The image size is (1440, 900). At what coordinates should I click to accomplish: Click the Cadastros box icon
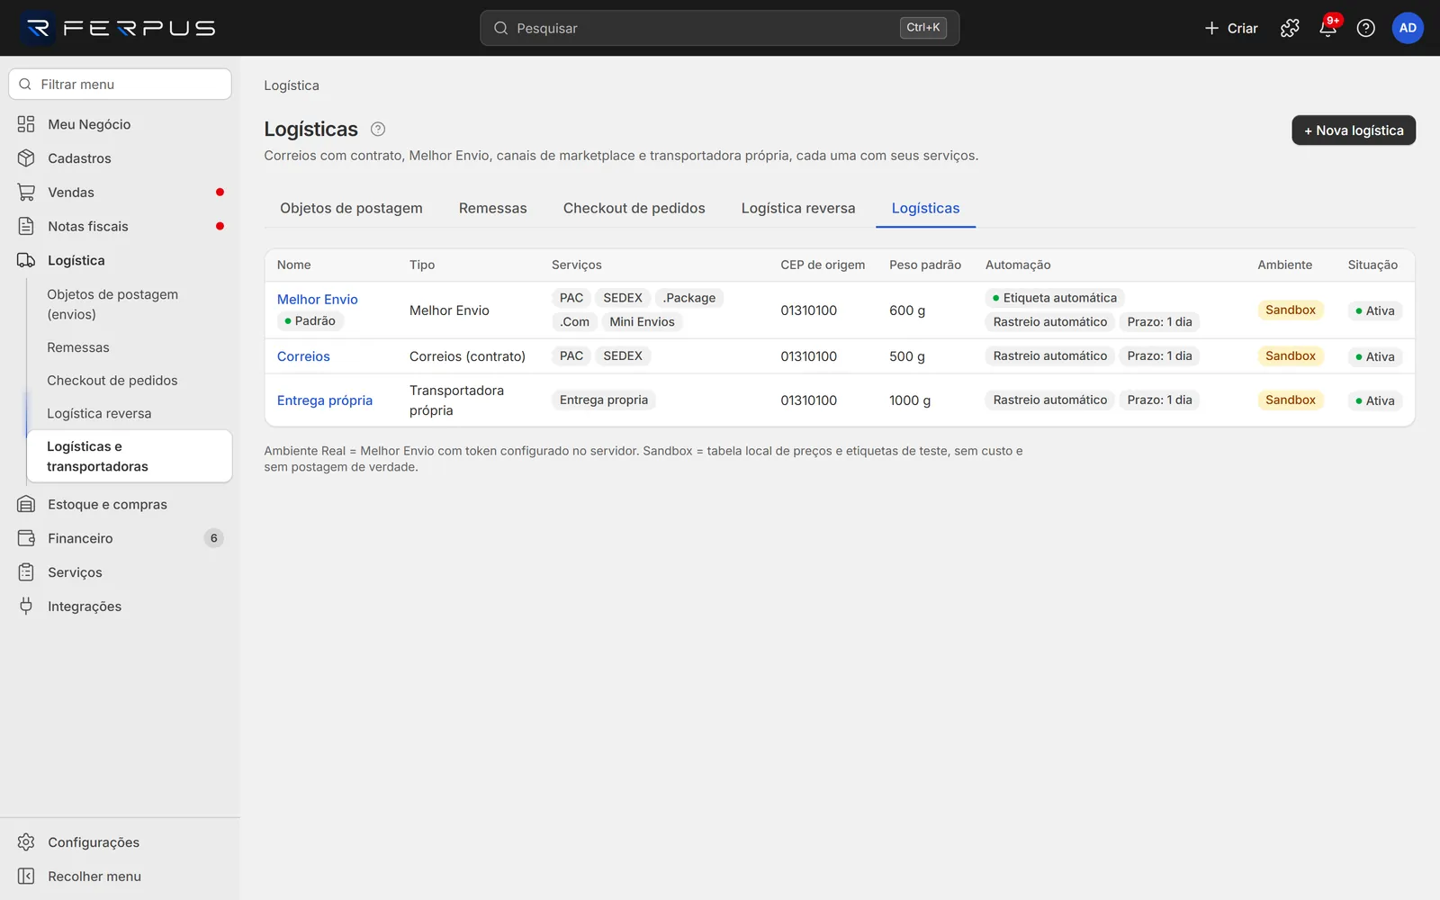coord(26,158)
